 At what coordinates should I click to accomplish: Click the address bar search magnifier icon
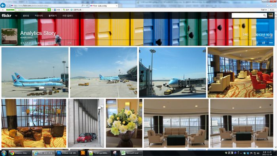[x=82, y=6]
